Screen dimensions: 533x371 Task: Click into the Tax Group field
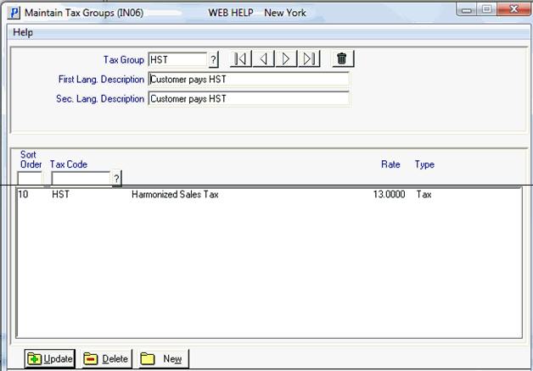(177, 59)
